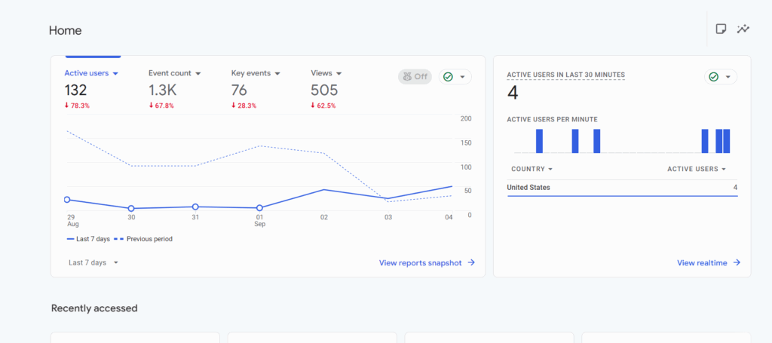Click the rightmost active users bar
The height and width of the screenshot is (343, 772).
pyautogui.click(x=727, y=141)
